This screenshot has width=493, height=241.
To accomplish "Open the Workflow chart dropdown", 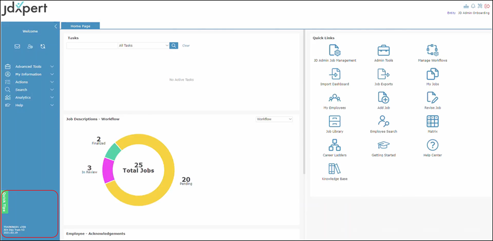I will (274, 119).
